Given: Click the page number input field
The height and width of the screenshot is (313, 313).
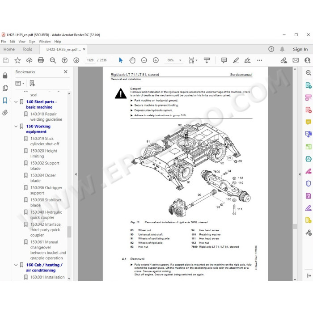Looking at the screenshot, I should (90, 60).
